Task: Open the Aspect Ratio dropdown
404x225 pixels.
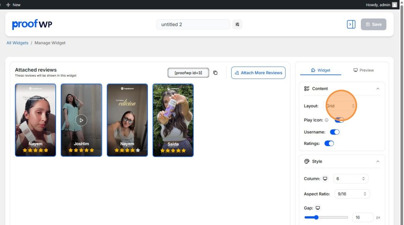Action: tap(352, 194)
